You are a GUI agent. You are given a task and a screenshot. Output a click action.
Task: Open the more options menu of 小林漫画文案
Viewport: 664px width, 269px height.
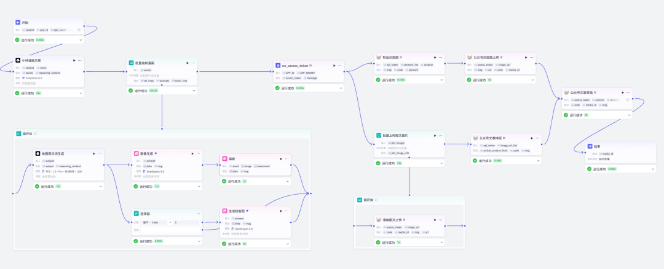pos(79,60)
